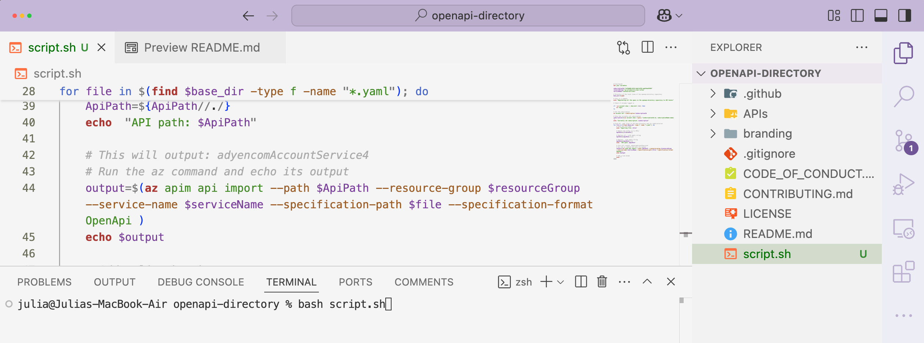
Task: Open editor More Actions ellipsis
Action: click(671, 48)
